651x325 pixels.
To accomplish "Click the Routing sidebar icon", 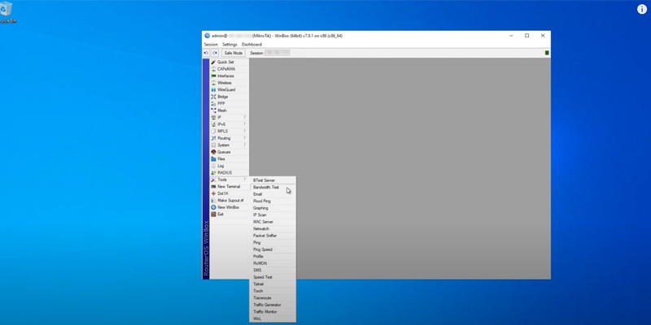I will [213, 138].
